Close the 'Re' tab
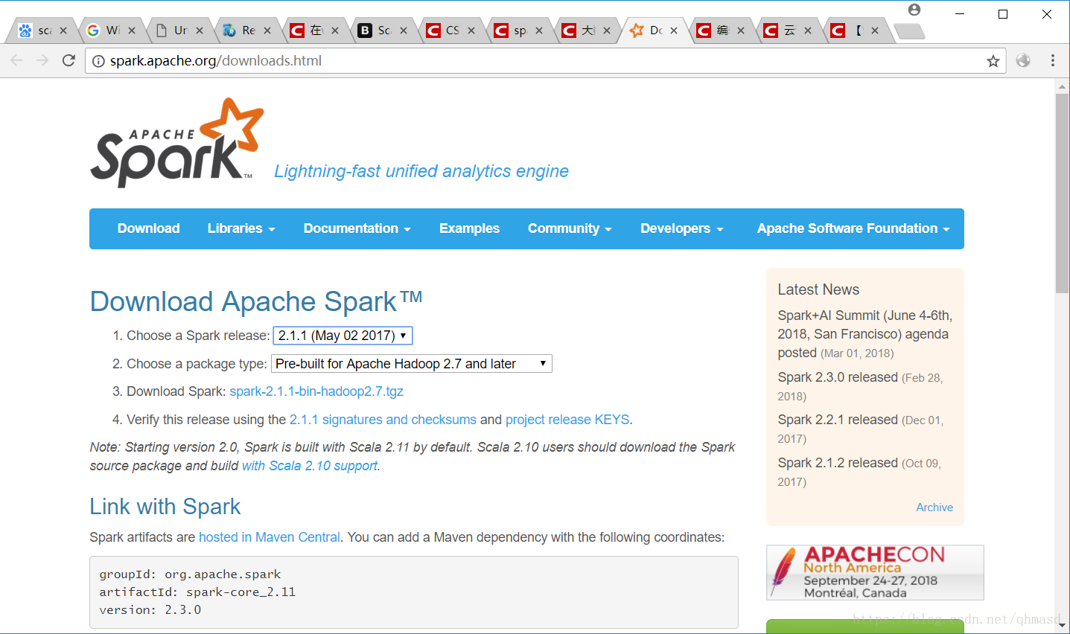Screen dimensions: 1070x634 point(267,31)
